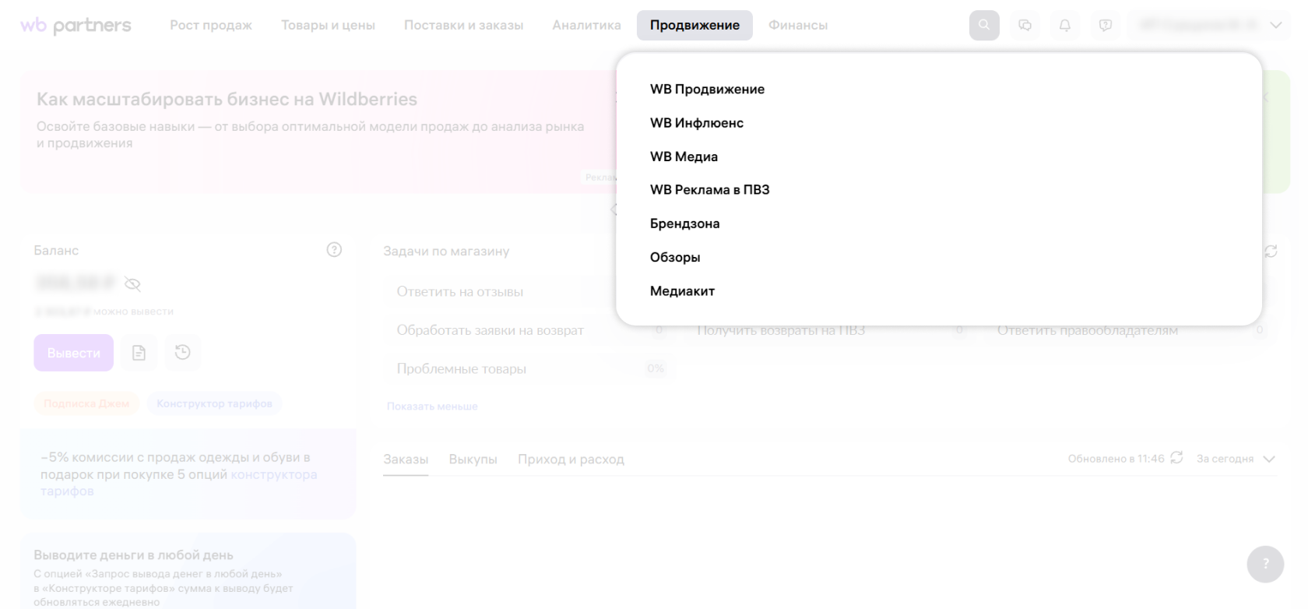Screen dimensions: 1308x609
Task: Click the Задачи по магазину heading
Action: tap(446, 251)
